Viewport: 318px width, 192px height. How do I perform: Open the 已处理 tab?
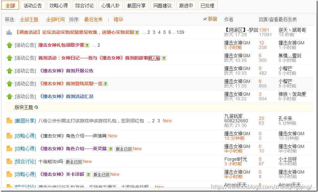[208, 6]
